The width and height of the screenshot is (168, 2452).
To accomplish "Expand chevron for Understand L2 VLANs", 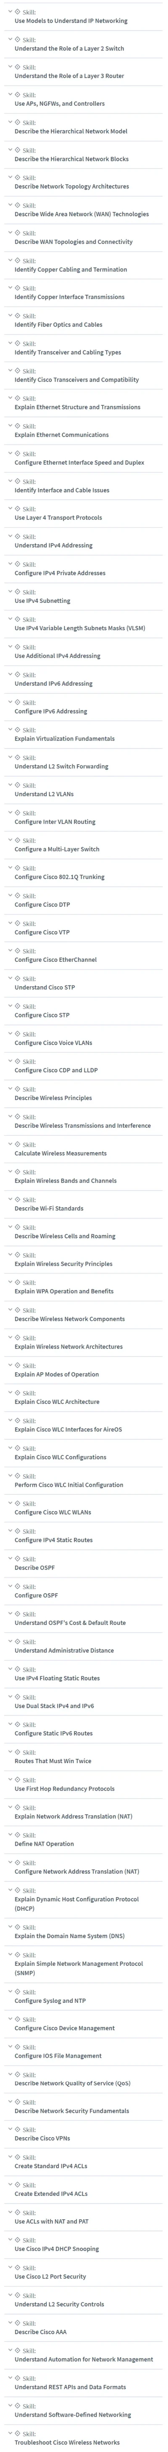I will click(8, 785).
